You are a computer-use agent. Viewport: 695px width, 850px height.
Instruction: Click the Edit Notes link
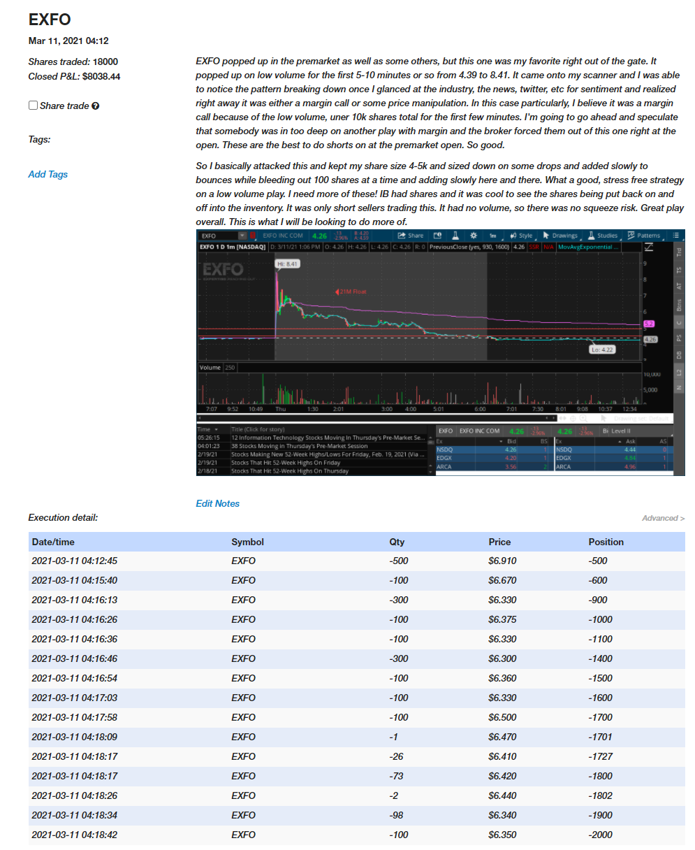point(218,503)
